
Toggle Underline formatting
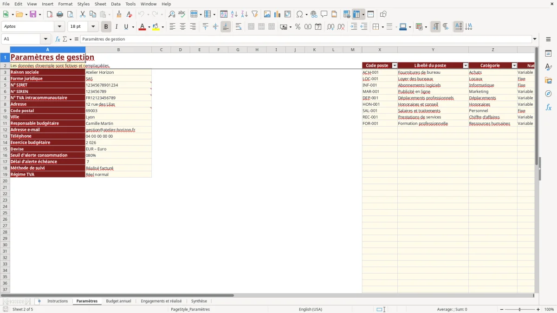tap(126, 27)
